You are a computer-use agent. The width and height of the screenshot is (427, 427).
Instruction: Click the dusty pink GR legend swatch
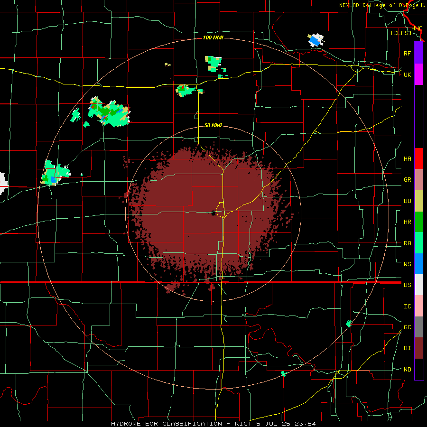(x=419, y=180)
